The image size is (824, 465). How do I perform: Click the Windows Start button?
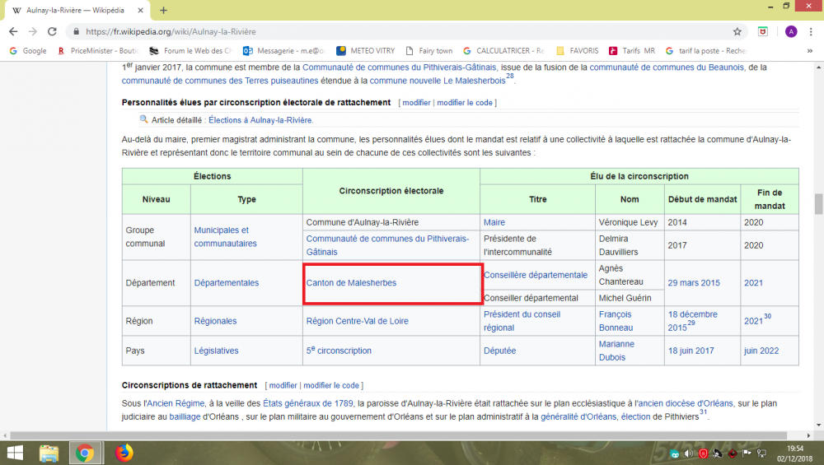[15, 453]
